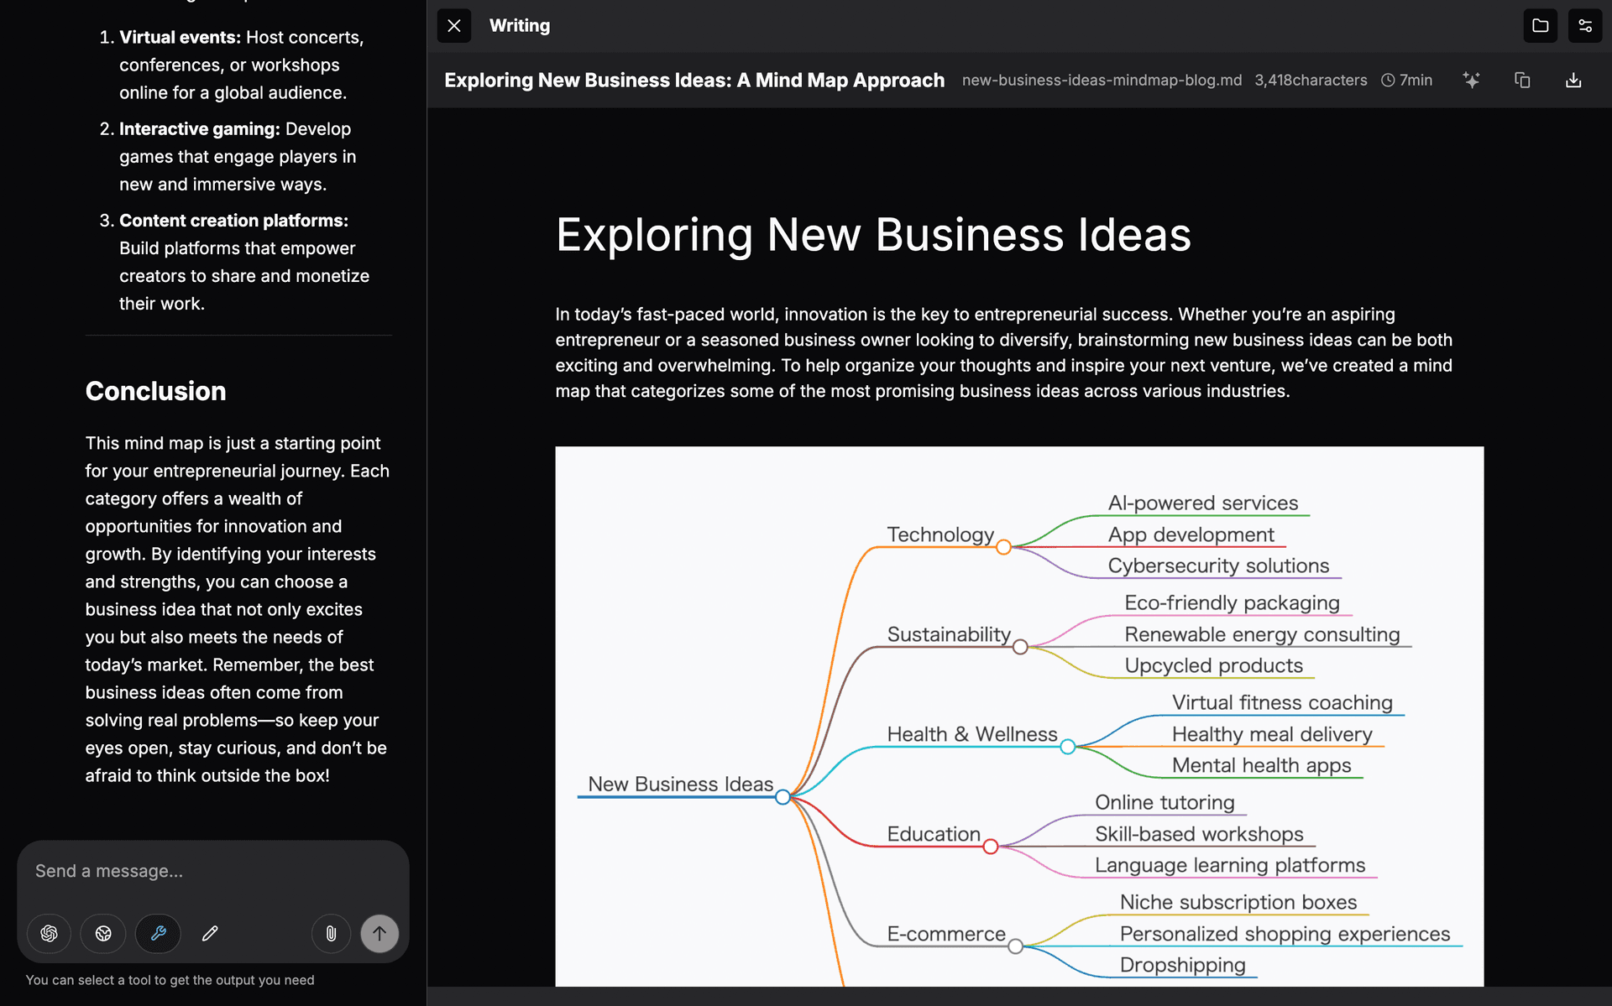
Task: Click the 3,418characters count
Action: [1311, 80]
